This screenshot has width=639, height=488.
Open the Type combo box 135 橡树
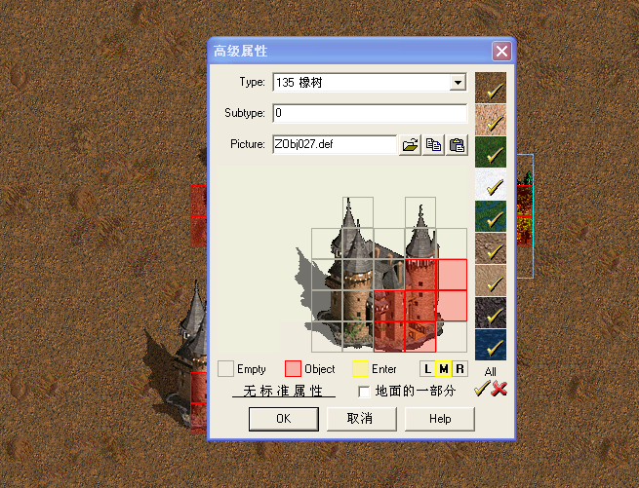tap(370, 83)
